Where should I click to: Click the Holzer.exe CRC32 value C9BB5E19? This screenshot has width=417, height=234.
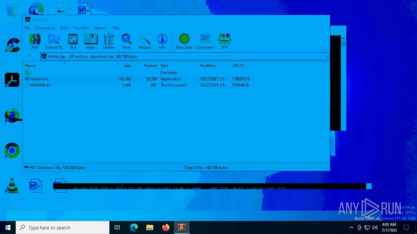coord(241,79)
